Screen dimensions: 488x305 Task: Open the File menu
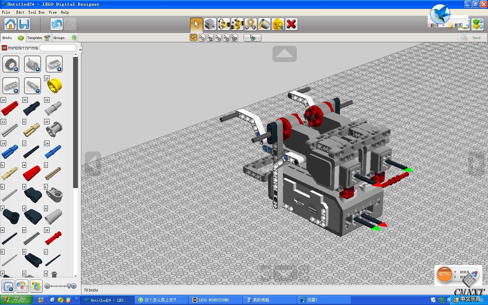[x=6, y=12]
